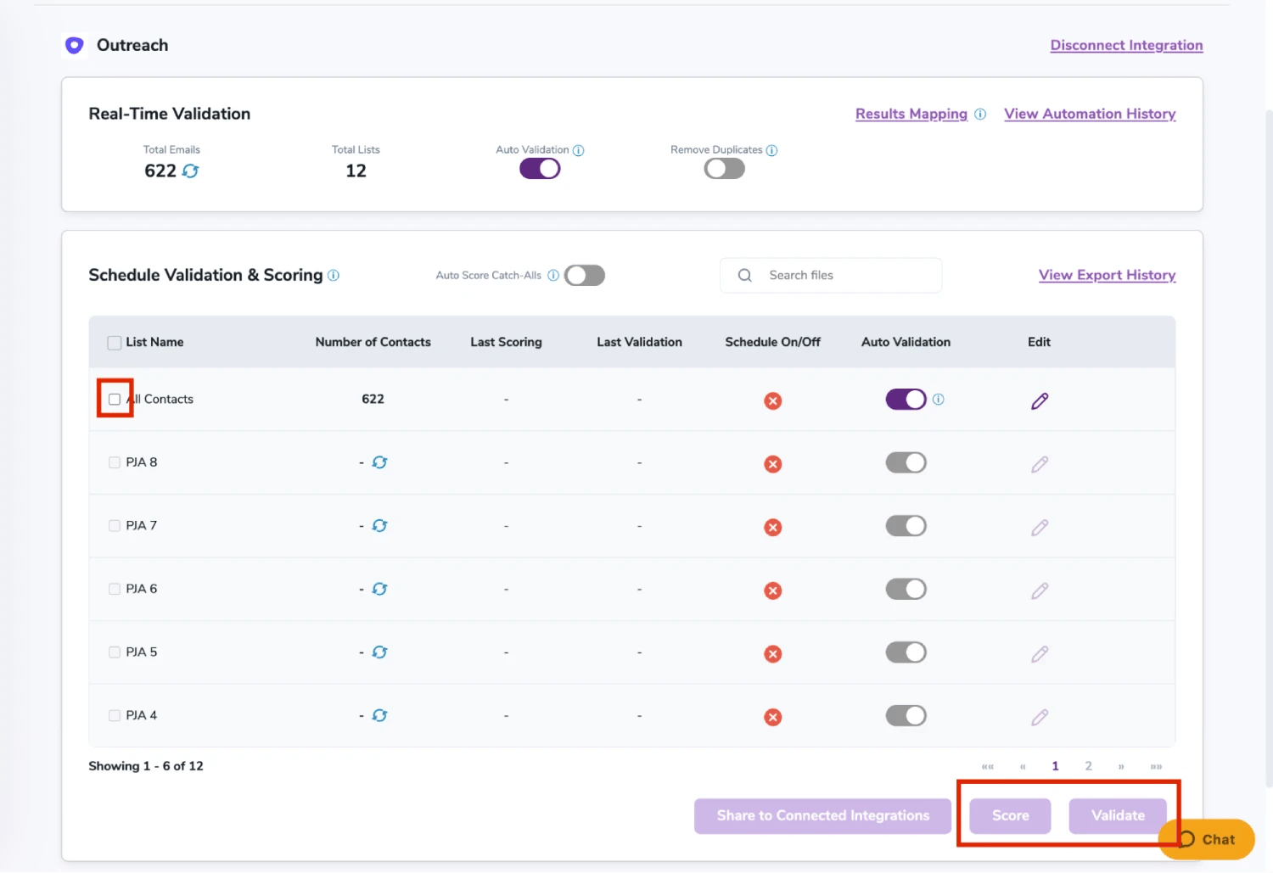Viewport: 1273px width, 873px height.
Task: Click the info icon beside Schedule Validation & Scoring
Action: pyautogui.click(x=334, y=275)
